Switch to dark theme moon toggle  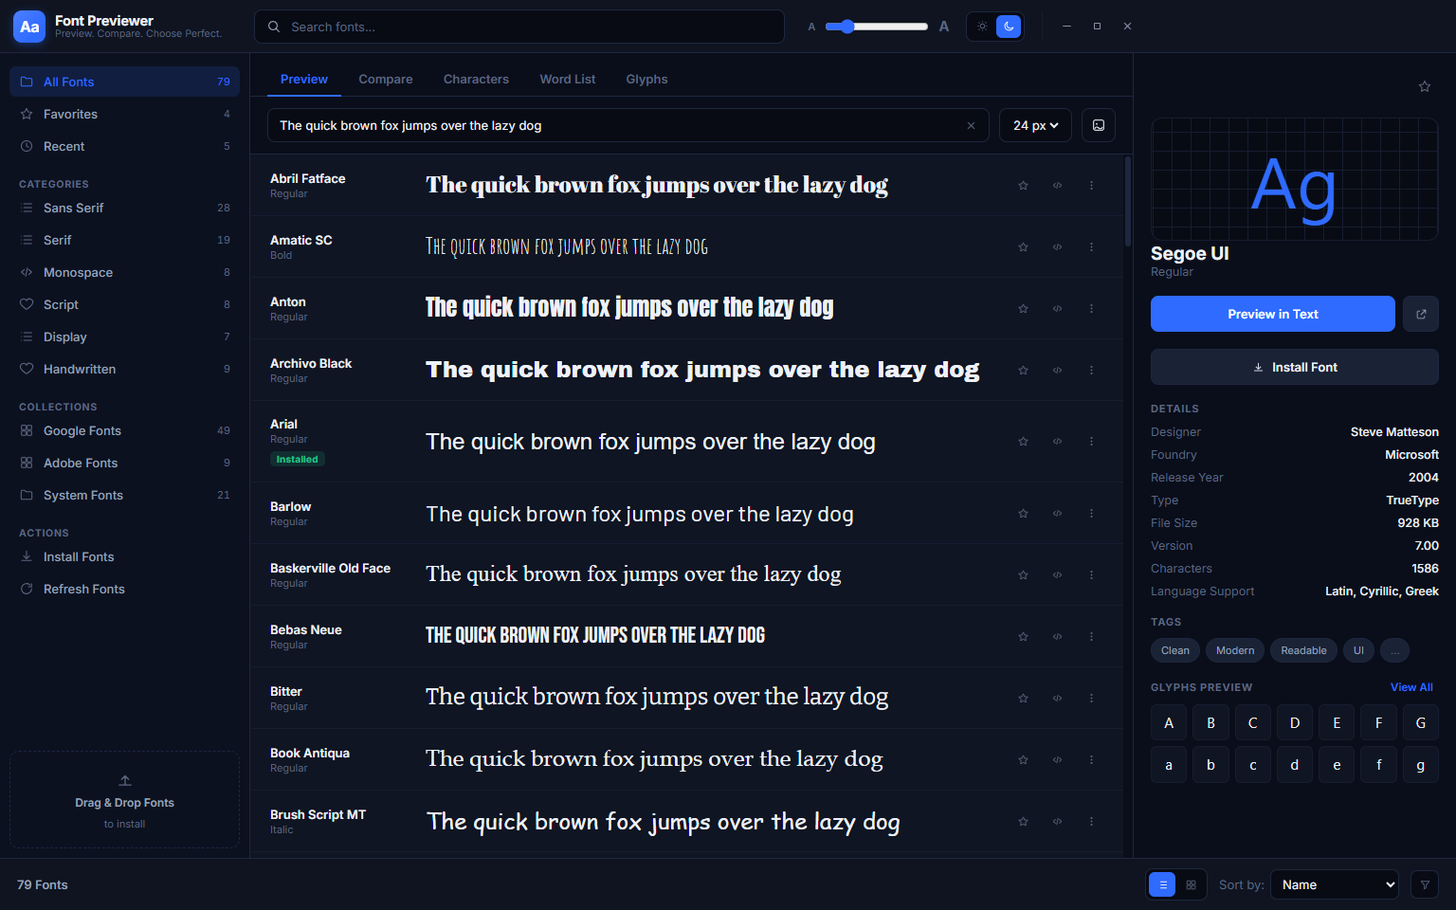[1009, 27]
